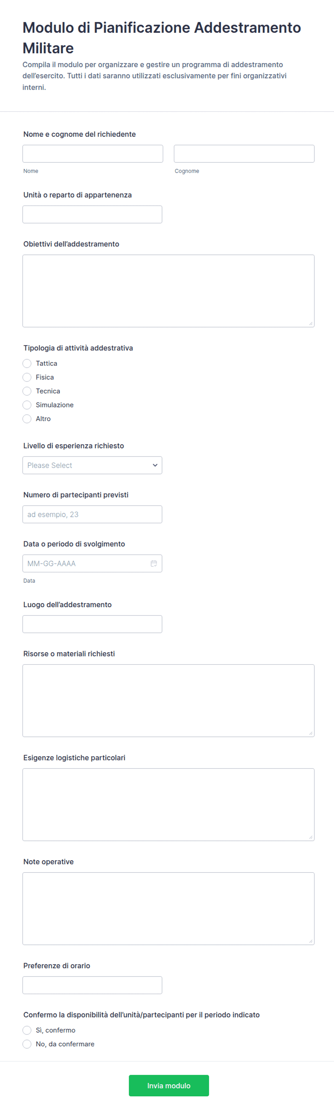Choose Sì, confermo option
The width and height of the screenshot is (334, 1114).
pyautogui.click(x=27, y=1030)
